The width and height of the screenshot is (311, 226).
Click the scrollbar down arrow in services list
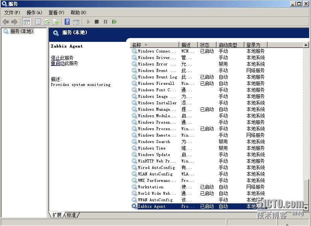306,208
